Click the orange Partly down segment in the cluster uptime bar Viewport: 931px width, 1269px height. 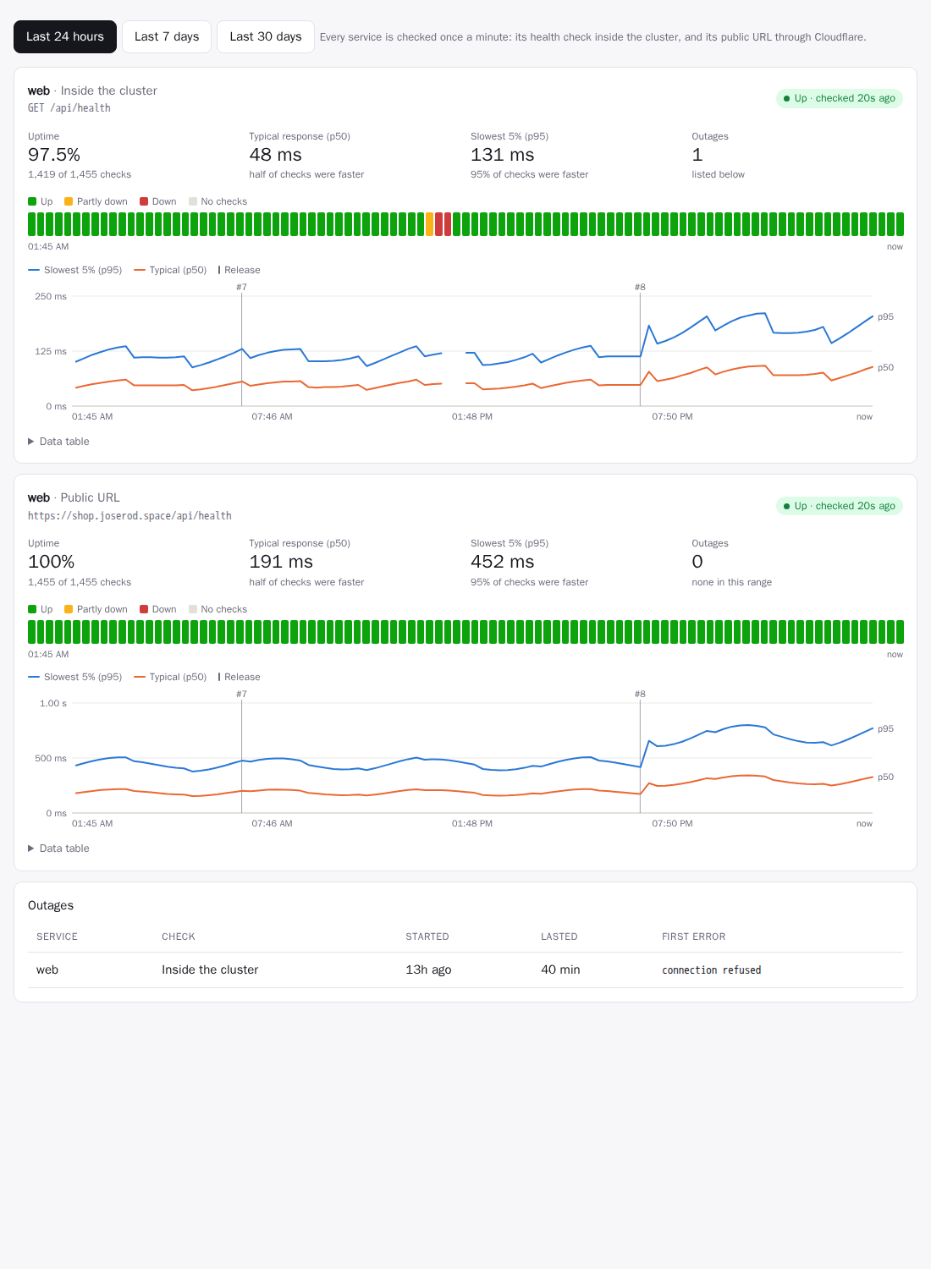430,224
